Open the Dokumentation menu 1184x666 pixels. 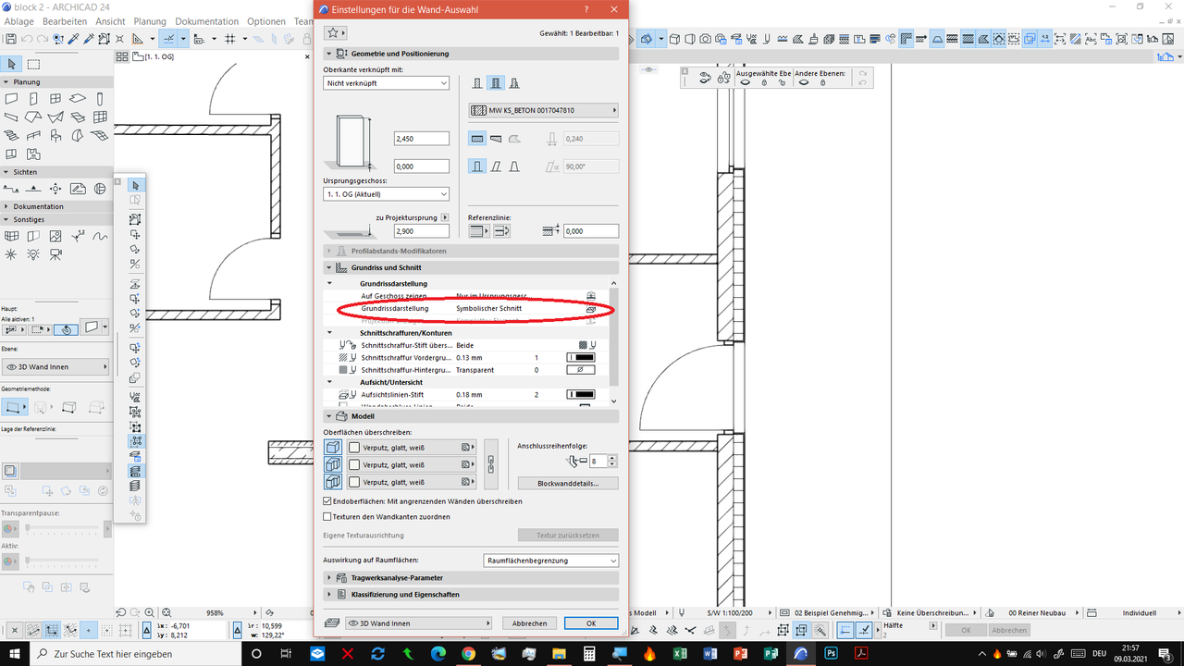pyautogui.click(x=207, y=21)
